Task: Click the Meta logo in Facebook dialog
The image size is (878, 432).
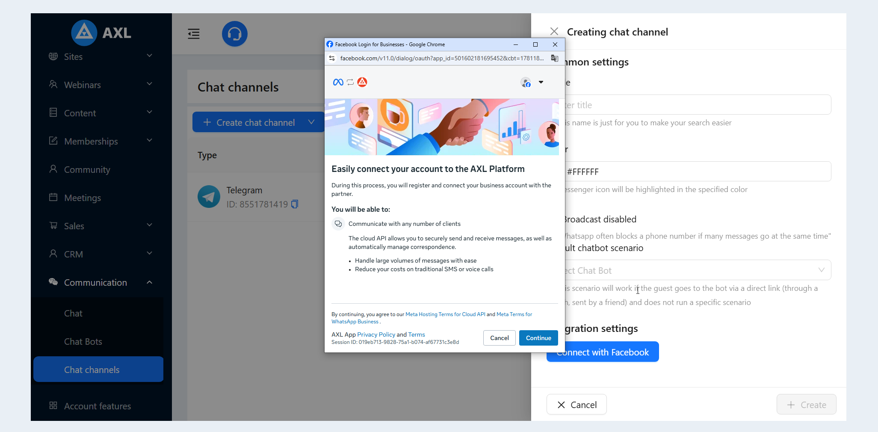Action: [338, 82]
